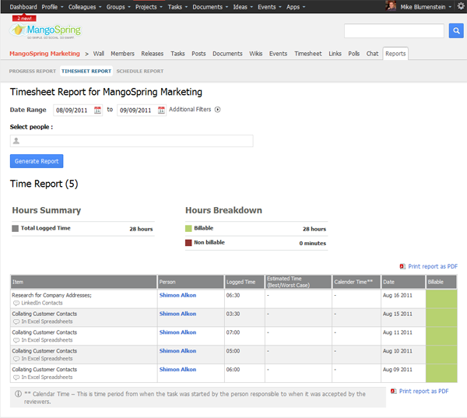Image resolution: width=467 pixels, height=418 pixels.
Task: Open calendar picker for end date
Action: click(161, 110)
